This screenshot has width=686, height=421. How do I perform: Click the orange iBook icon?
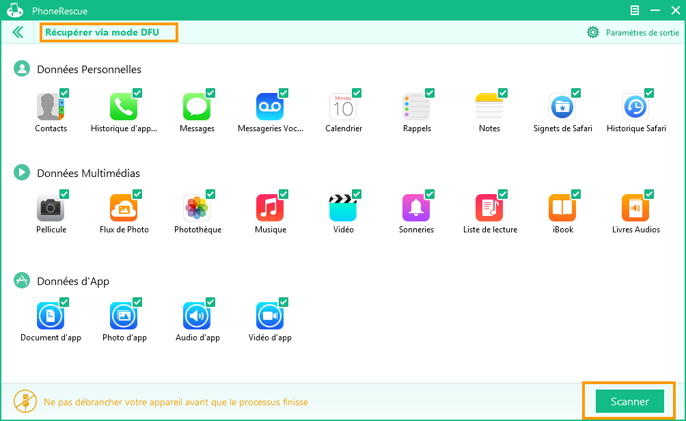point(562,208)
